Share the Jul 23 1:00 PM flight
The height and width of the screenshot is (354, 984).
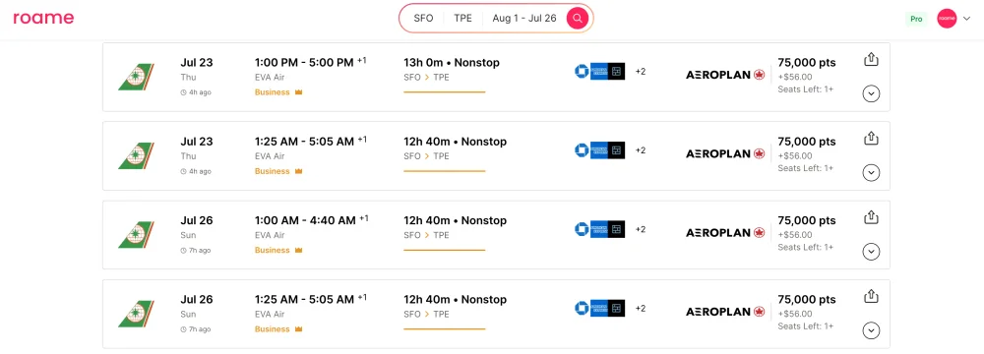tap(871, 60)
